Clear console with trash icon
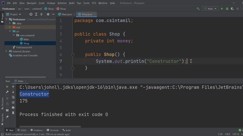 [x=13, y=113]
